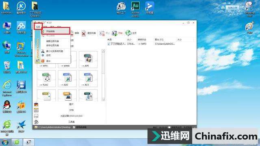Click the green Start toolbar icon
Viewport: 260px width, 146px height.
pyautogui.click(x=115, y=33)
